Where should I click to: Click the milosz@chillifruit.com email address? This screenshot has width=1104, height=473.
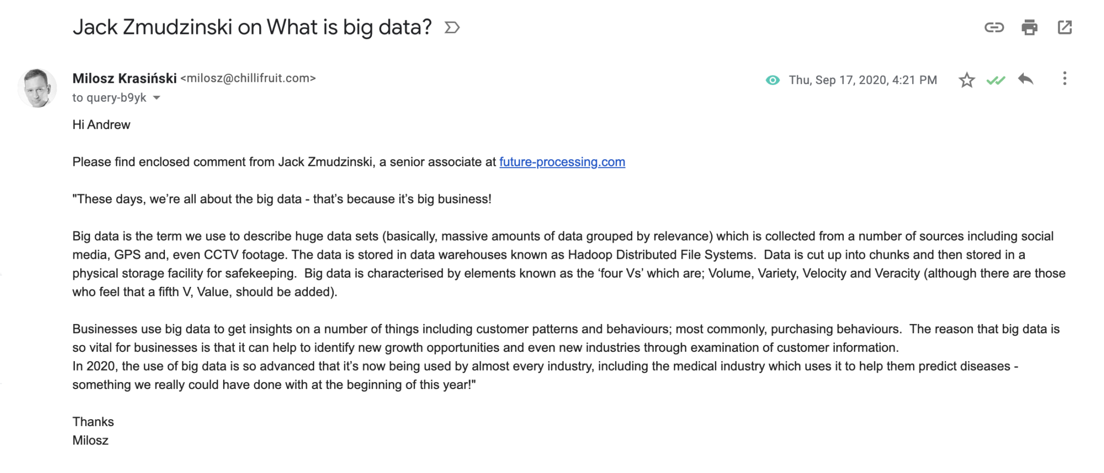point(248,79)
